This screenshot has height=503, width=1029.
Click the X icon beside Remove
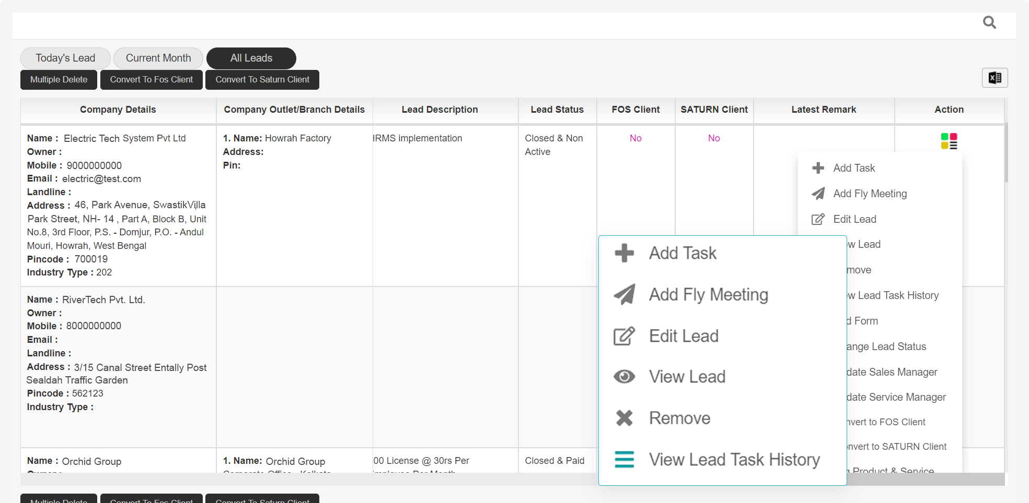[624, 418]
